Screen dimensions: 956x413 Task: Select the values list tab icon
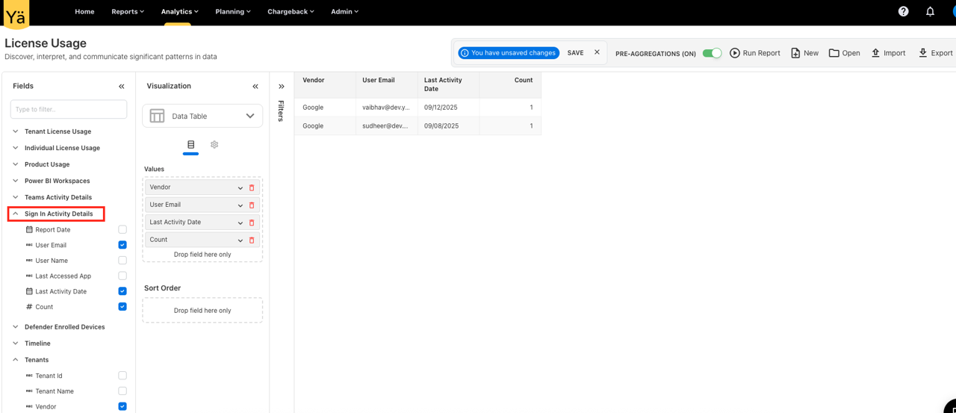[190, 144]
